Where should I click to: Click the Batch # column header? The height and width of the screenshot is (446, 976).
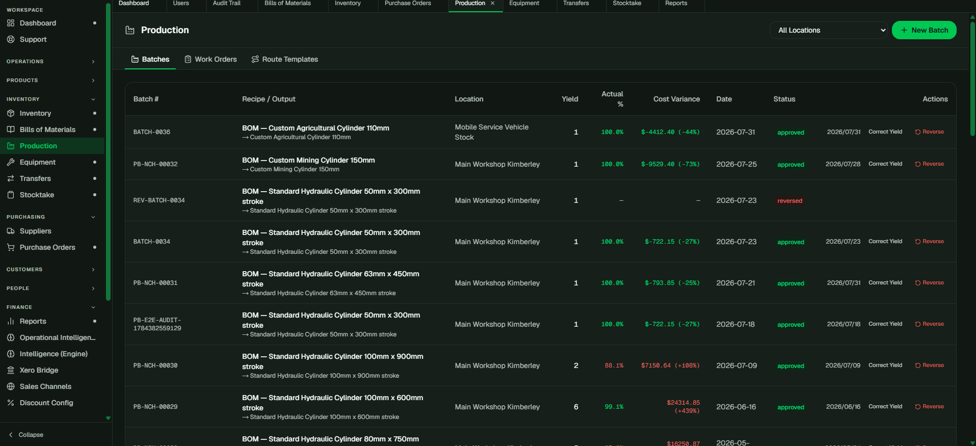pos(146,99)
